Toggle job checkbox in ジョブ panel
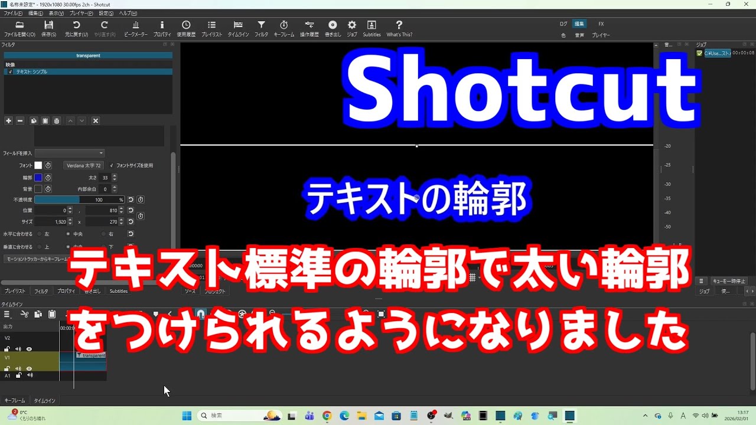This screenshot has height=425, width=756. click(699, 53)
